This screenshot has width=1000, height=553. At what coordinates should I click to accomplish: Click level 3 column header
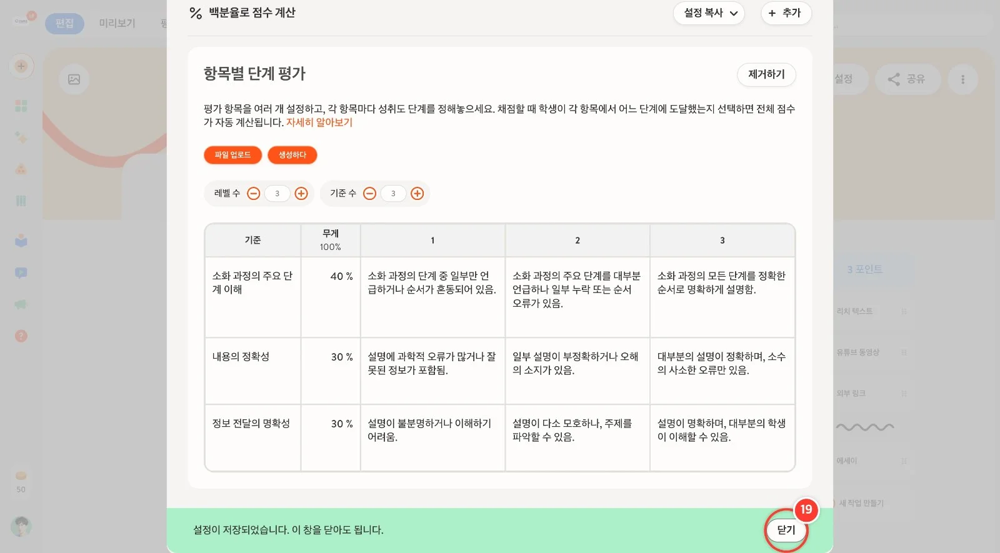coord(722,241)
